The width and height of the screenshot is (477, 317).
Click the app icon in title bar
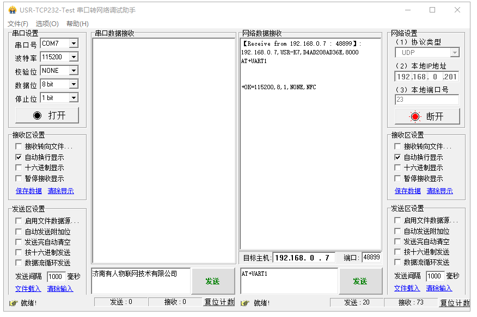[x=12, y=10]
